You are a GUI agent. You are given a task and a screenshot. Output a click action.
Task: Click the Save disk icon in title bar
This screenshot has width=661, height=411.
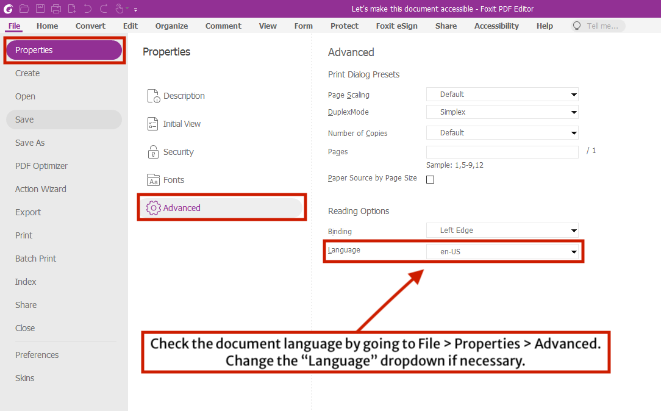(x=40, y=9)
